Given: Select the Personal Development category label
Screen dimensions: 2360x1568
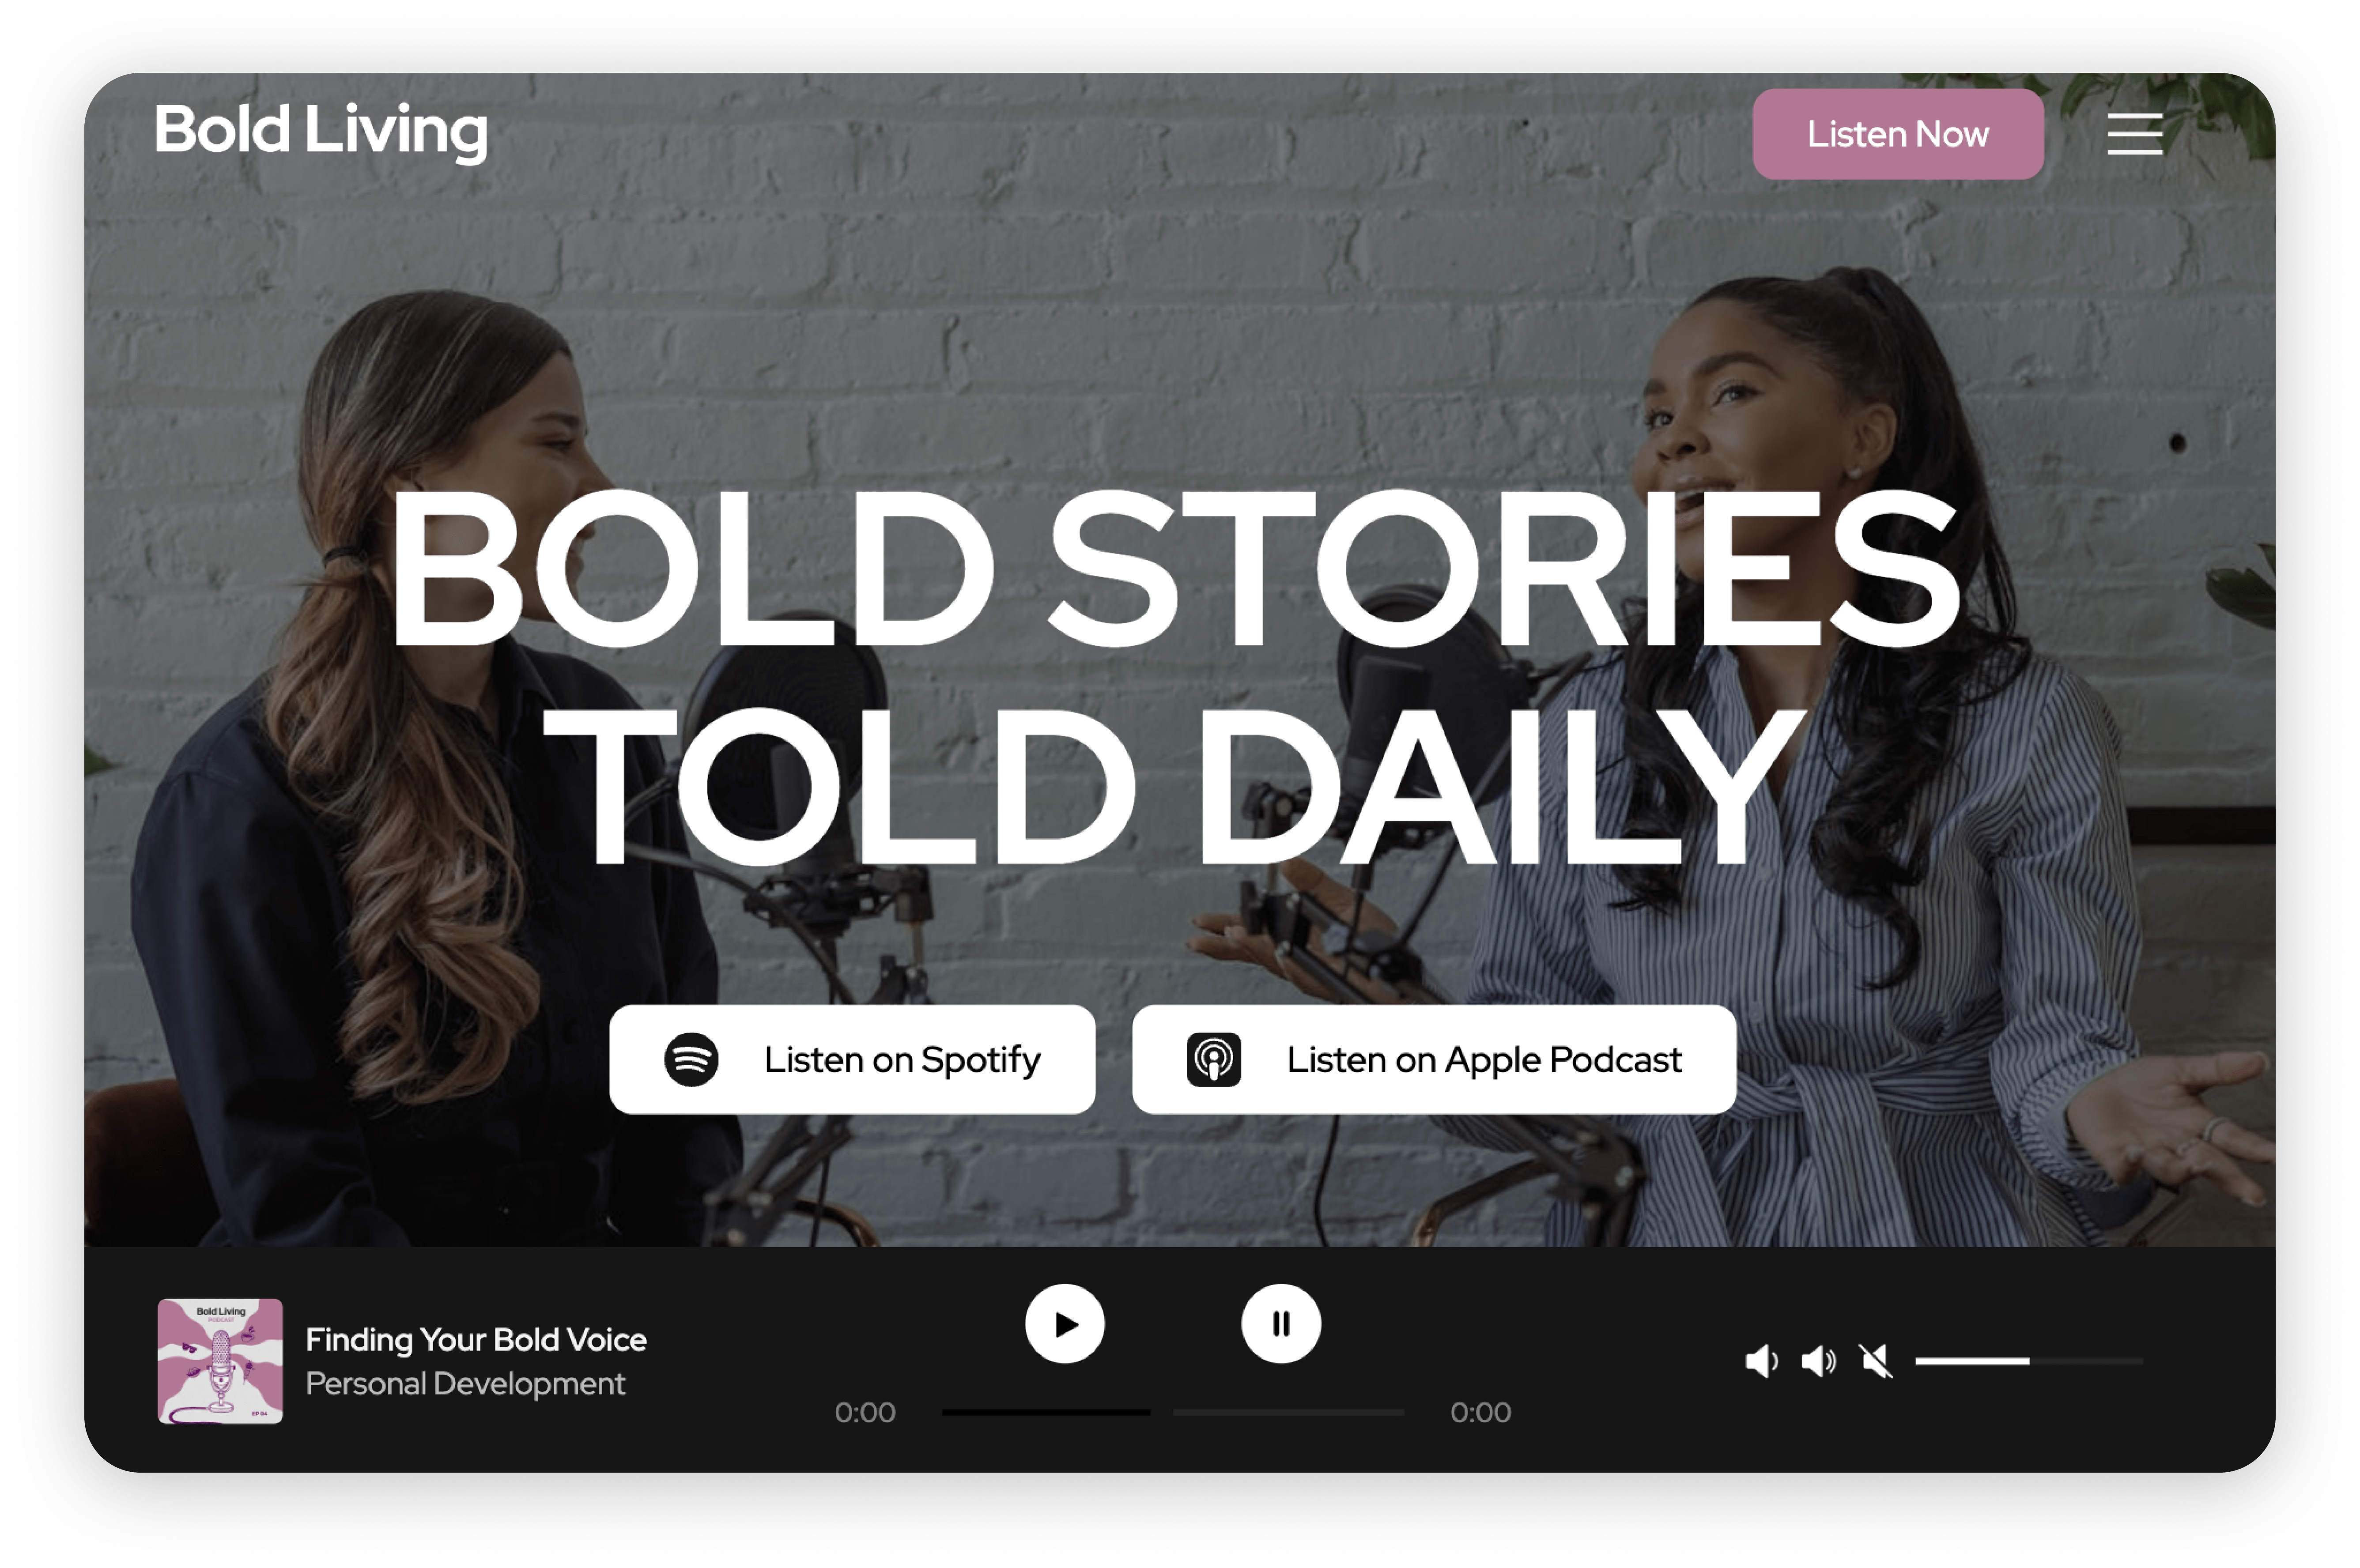Looking at the screenshot, I should pyautogui.click(x=465, y=1384).
